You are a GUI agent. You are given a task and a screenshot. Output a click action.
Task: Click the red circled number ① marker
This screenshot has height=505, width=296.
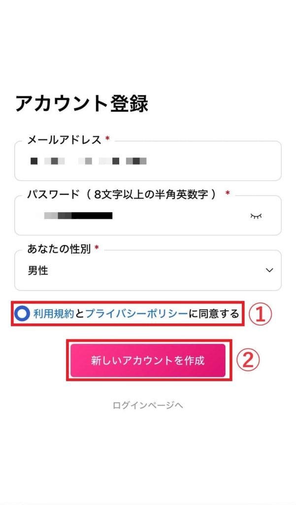(260, 314)
